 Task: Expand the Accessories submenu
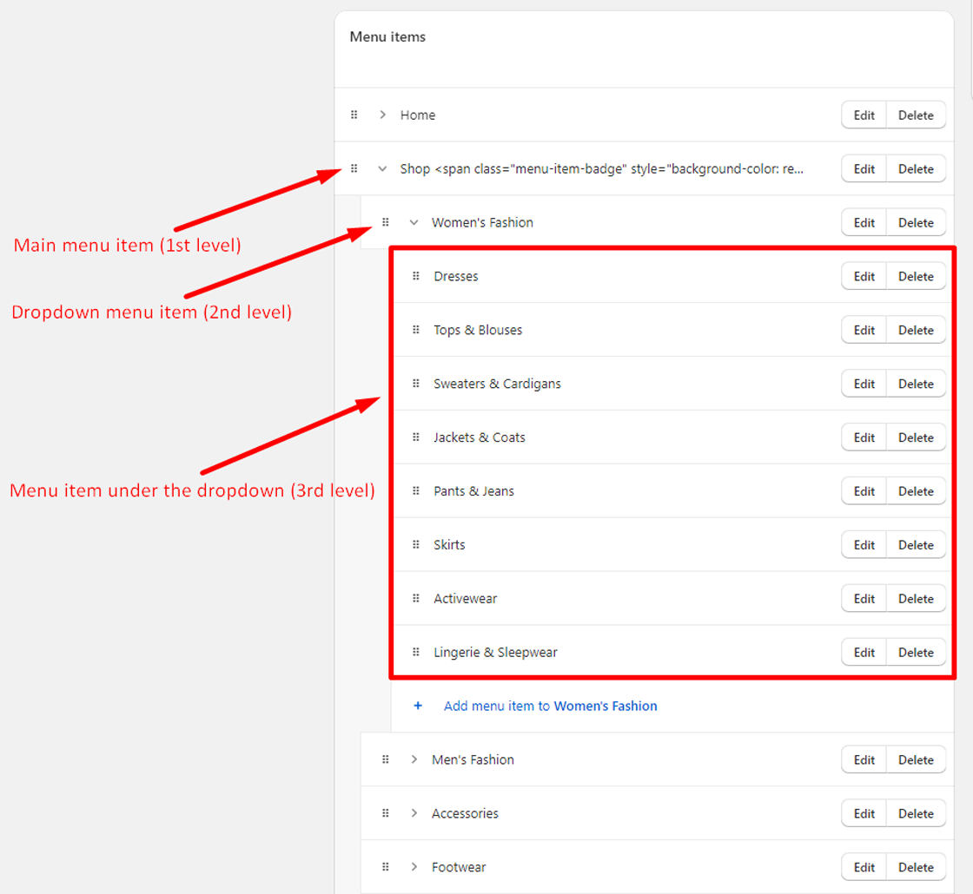click(414, 813)
